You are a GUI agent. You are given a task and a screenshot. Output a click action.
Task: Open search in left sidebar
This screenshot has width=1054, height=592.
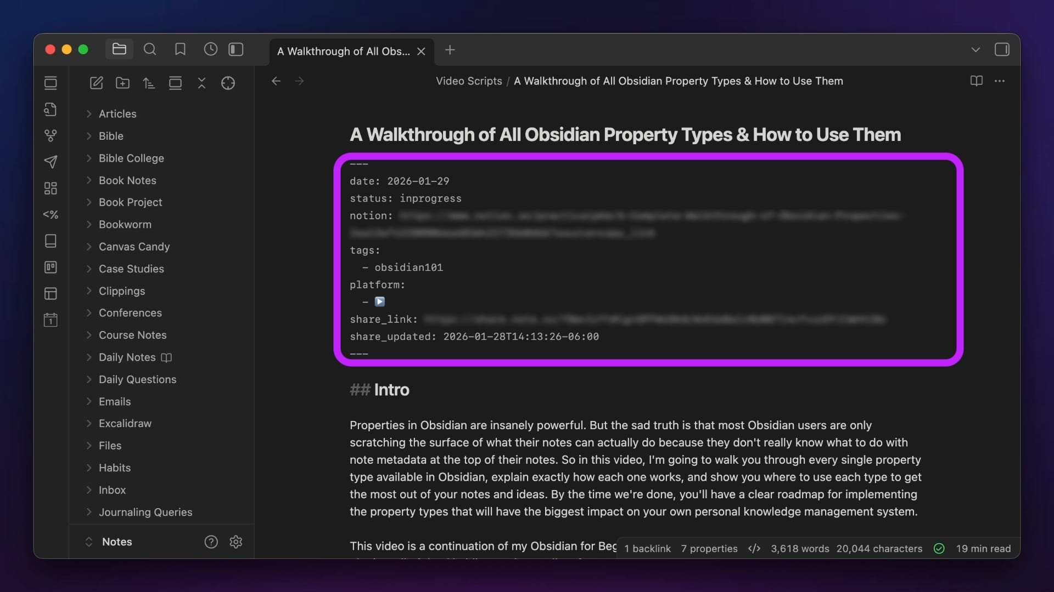(149, 49)
